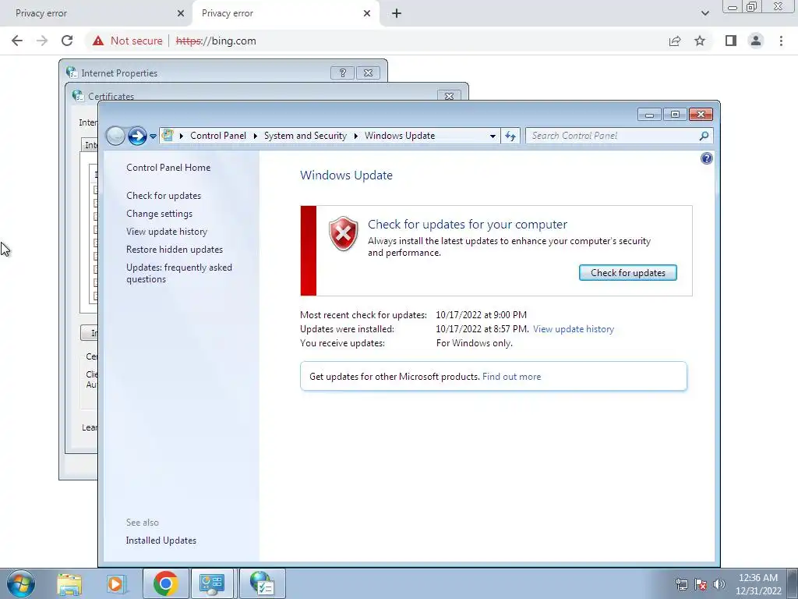Viewport: 798px width, 599px height.
Task: Open the taskbar clock and date
Action: coord(758,584)
